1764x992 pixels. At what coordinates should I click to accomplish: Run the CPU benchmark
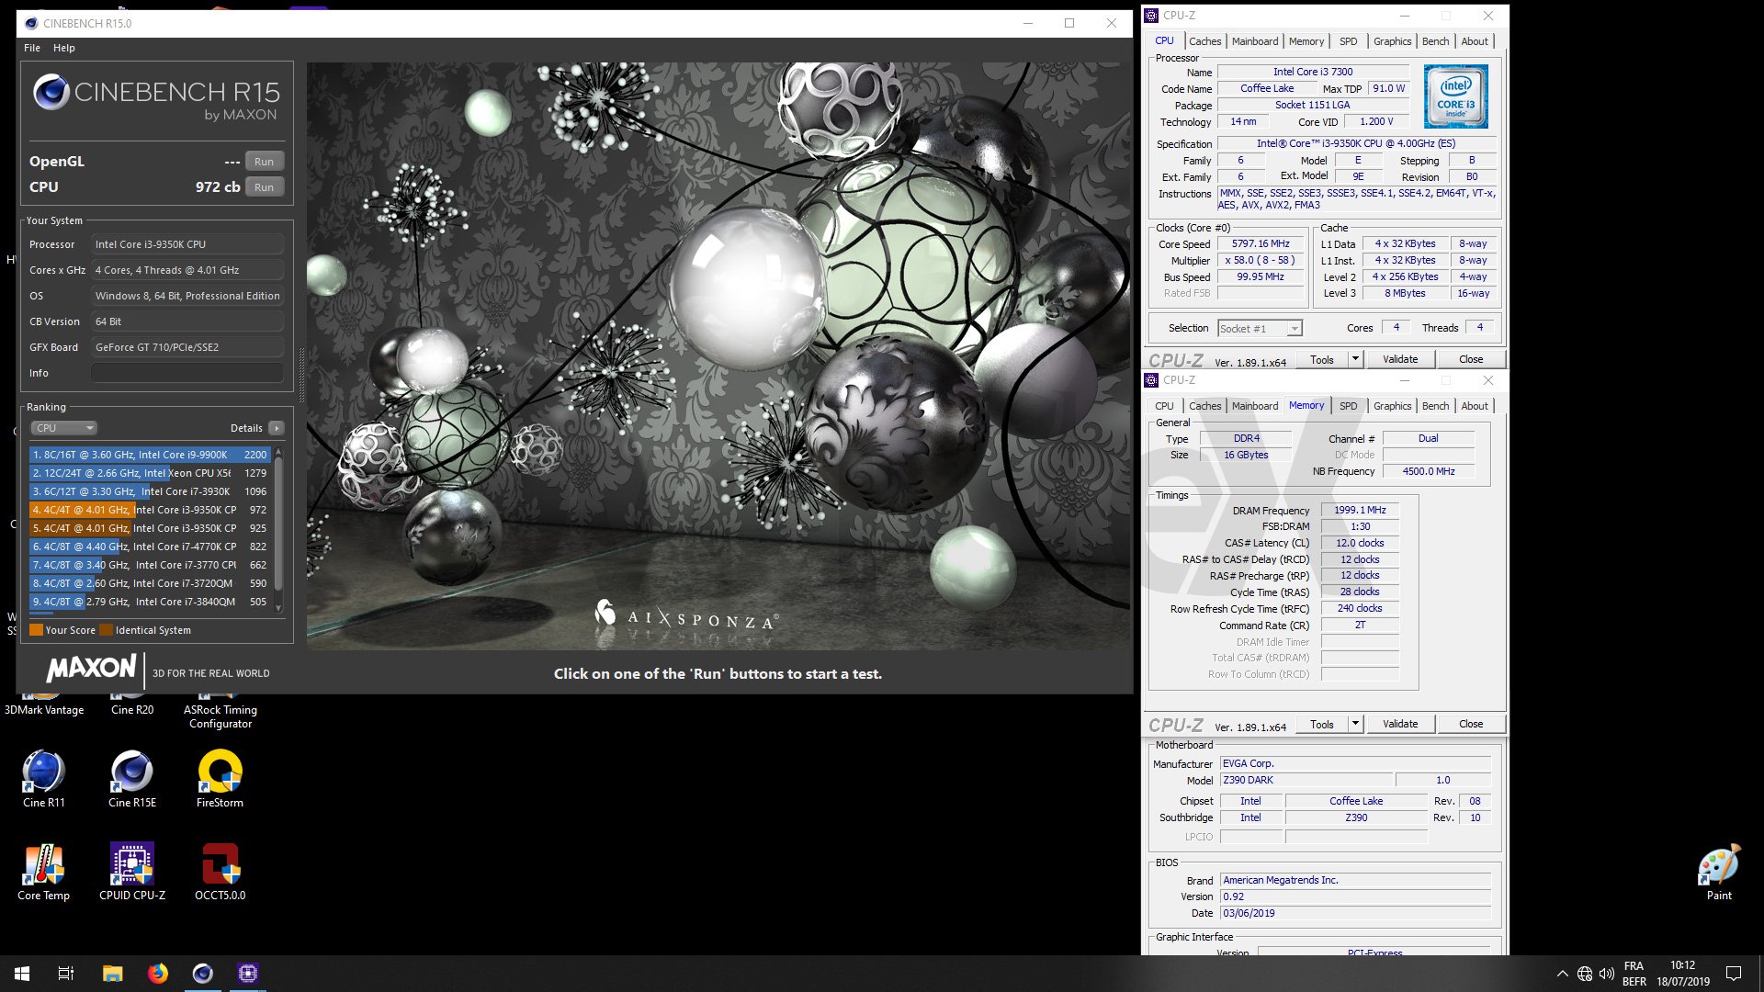click(264, 187)
